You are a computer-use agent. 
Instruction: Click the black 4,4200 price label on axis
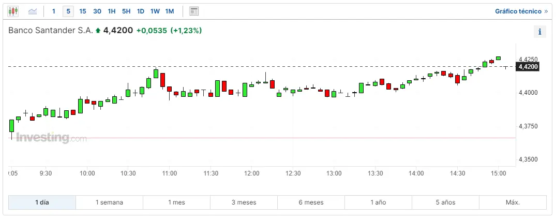pyautogui.click(x=528, y=67)
